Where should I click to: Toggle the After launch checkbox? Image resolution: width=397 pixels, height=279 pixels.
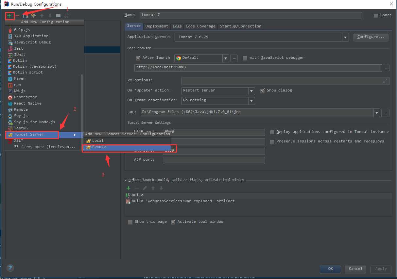pos(138,58)
